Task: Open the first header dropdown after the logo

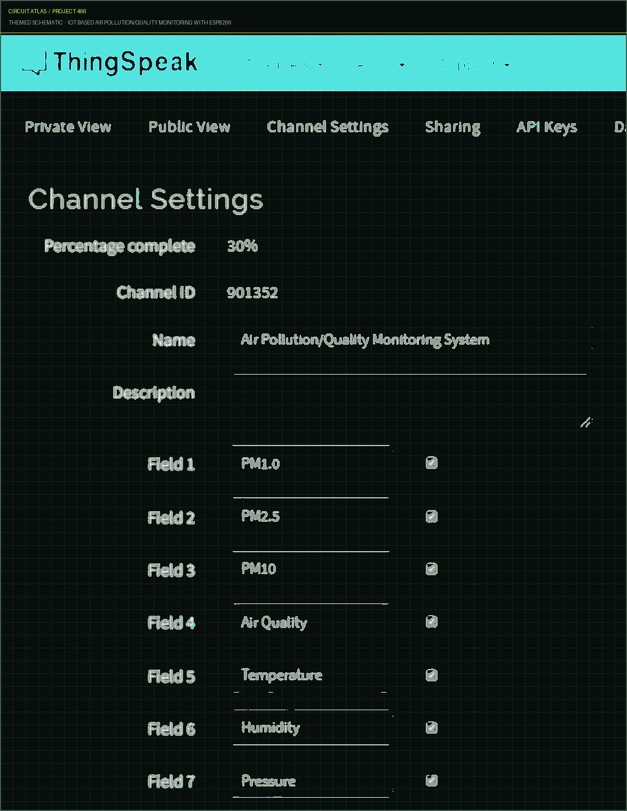Action: (x=284, y=65)
